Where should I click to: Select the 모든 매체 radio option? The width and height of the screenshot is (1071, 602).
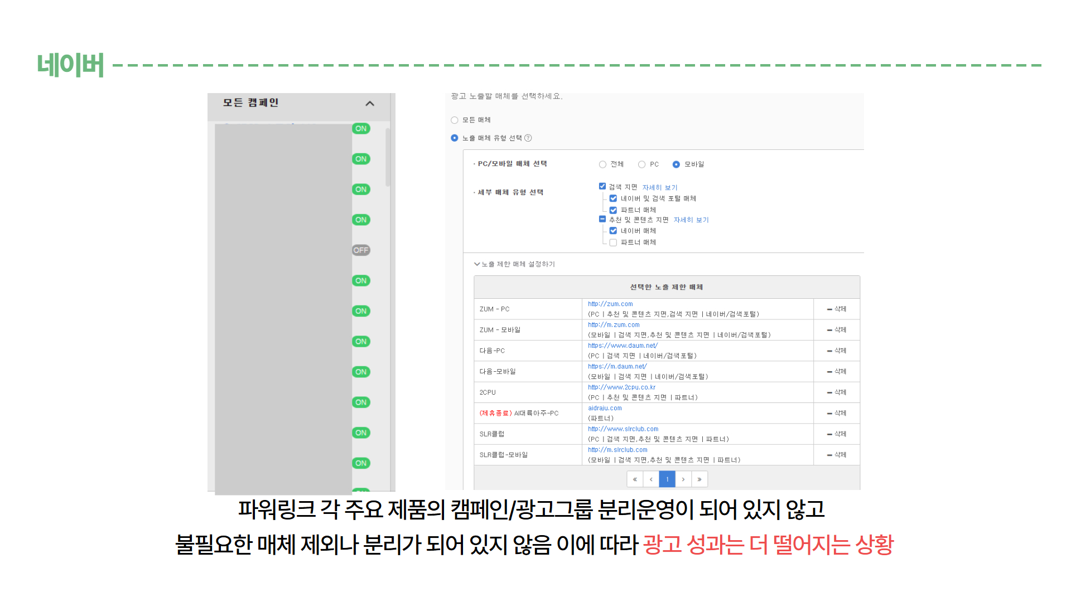coord(455,120)
